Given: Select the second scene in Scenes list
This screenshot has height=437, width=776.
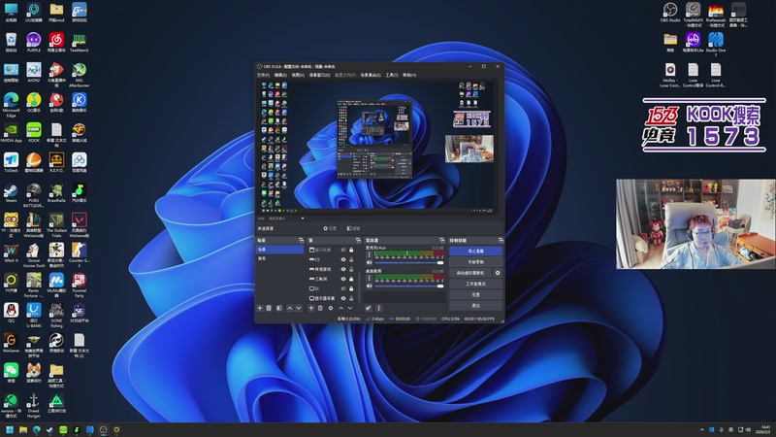Looking at the screenshot, I should coord(280,258).
